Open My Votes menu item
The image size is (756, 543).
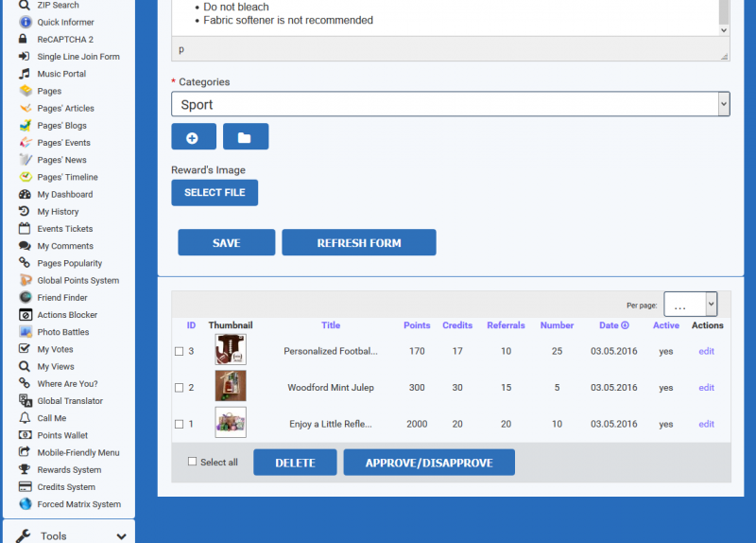(x=56, y=349)
